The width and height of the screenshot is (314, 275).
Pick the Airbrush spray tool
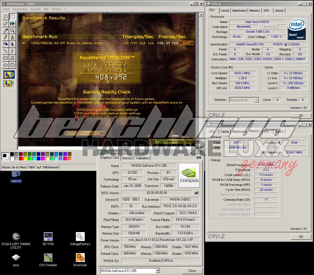coord(6,44)
